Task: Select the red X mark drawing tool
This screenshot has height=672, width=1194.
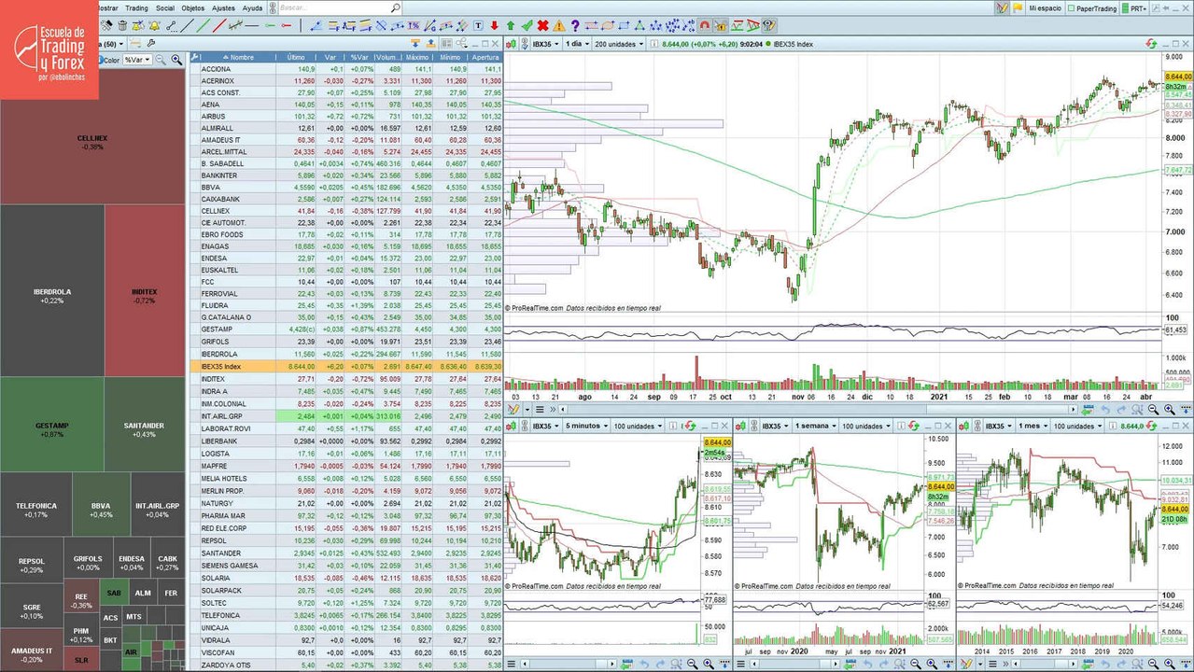Action: [542, 25]
